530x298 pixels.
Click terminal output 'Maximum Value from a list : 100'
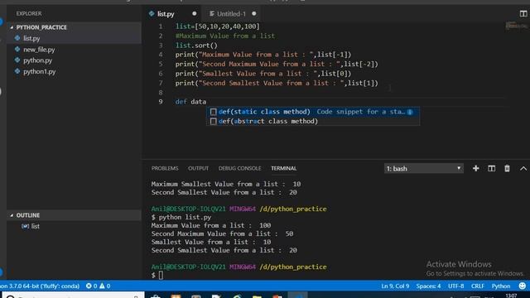pos(211,225)
